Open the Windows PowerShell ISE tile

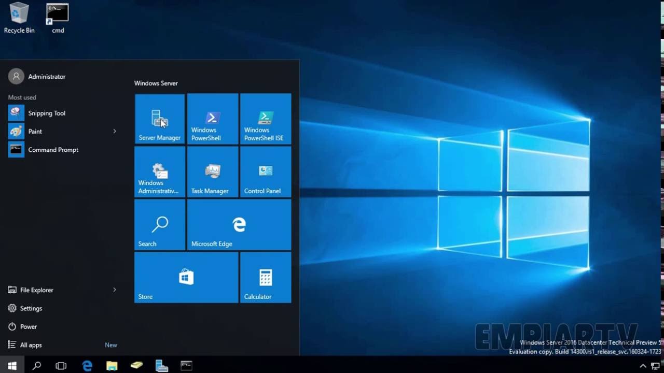266,119
